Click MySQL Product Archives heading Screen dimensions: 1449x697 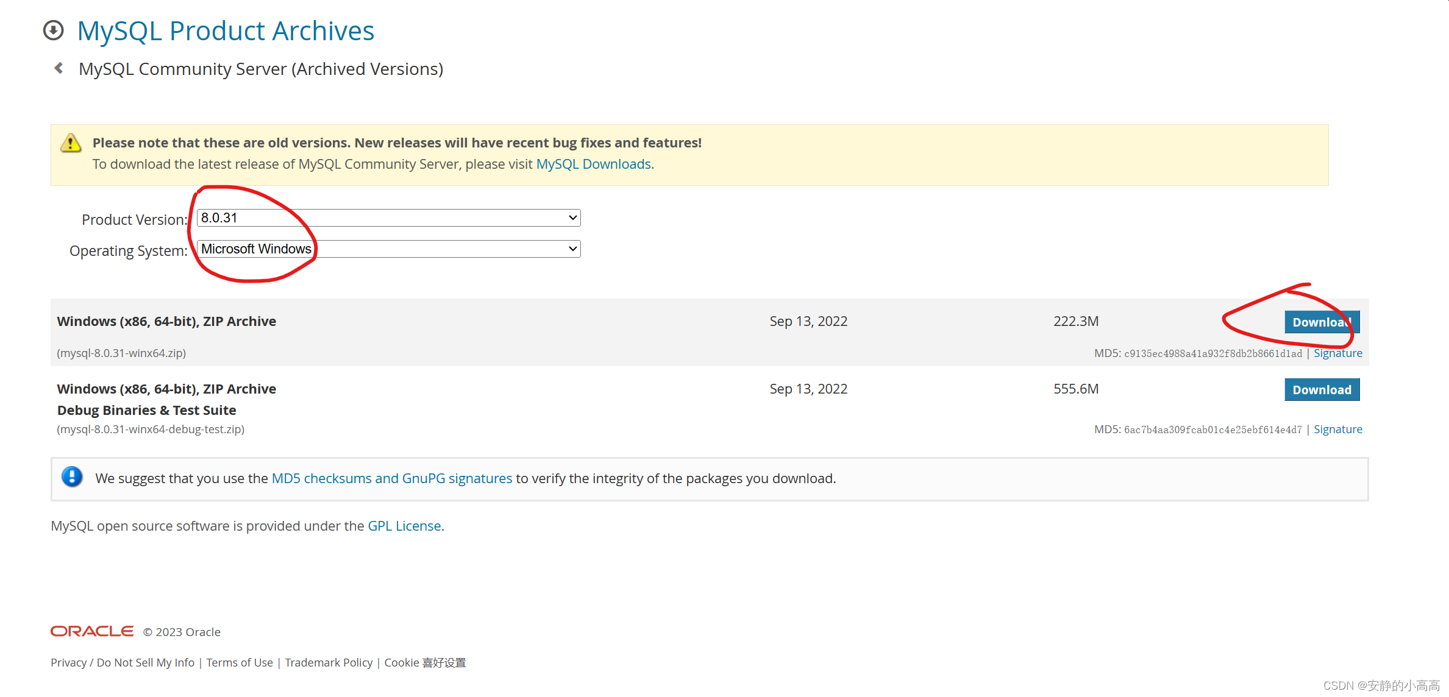226,31
